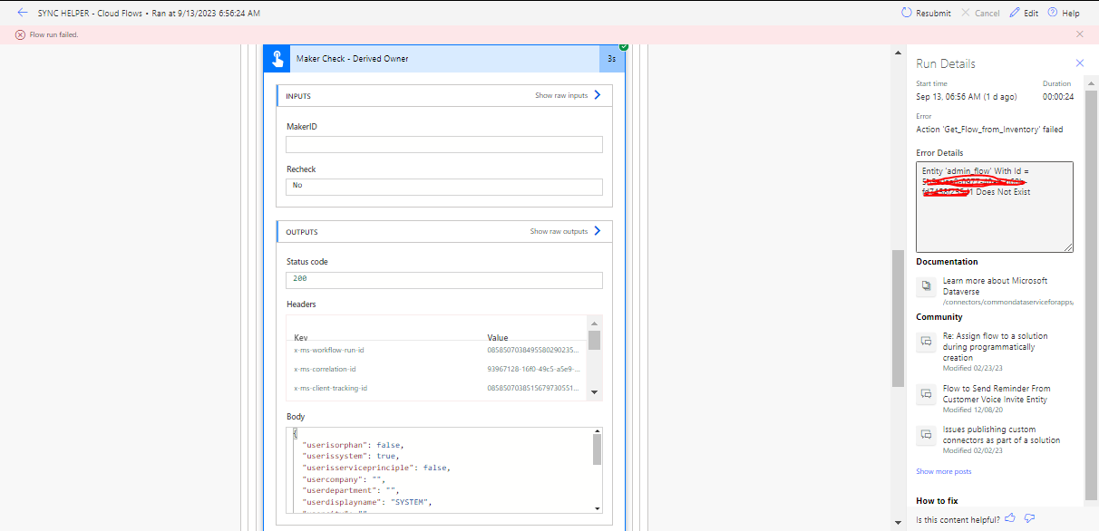Click the Maker Check action header icon
The width and height of the screenshot is (1099, 531).
[x=277, y=57]
